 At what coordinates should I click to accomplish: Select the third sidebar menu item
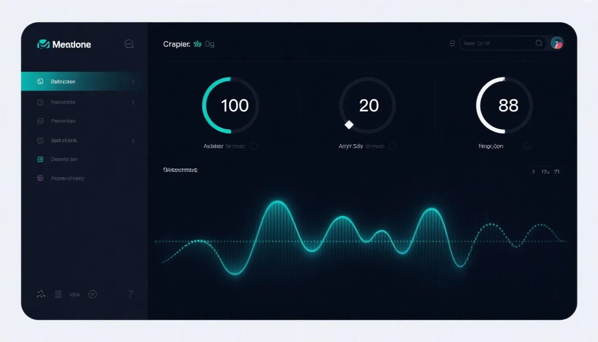pos(63,121)
